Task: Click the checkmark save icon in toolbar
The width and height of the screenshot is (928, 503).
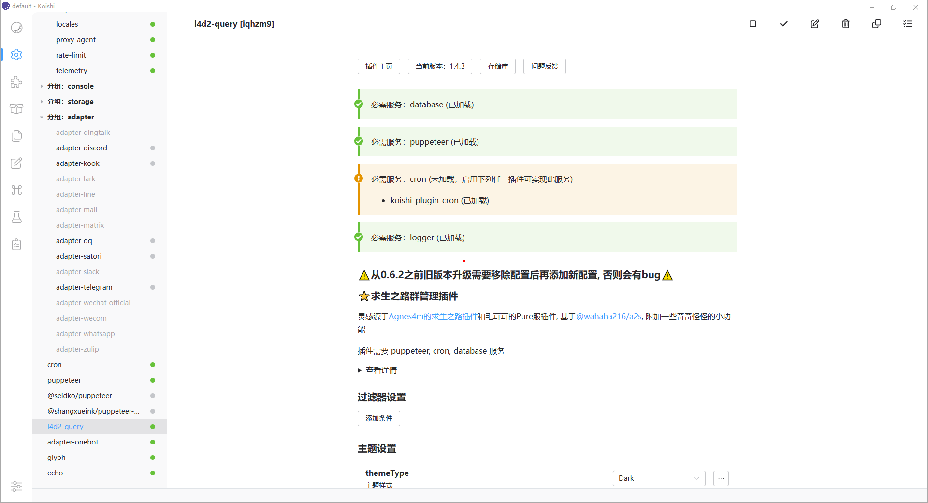Action: coord(783,24)
